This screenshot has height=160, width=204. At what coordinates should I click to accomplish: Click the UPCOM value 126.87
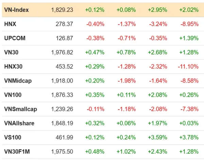pos(64,38)
